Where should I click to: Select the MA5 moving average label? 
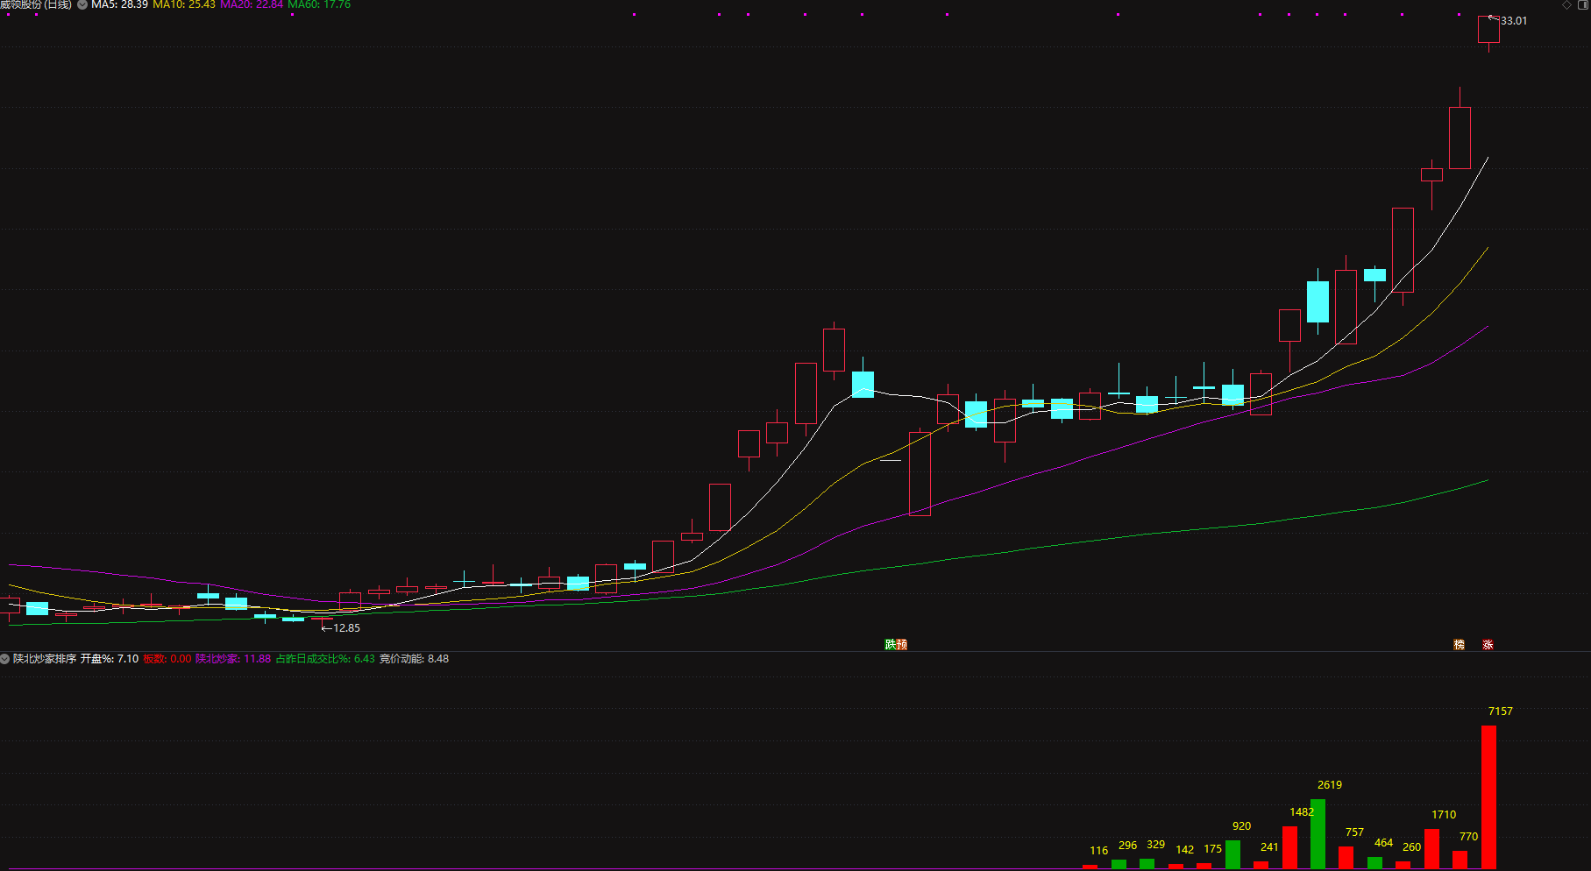119,5
